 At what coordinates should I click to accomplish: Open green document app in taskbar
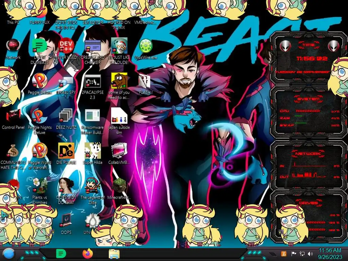coord(61,254)
